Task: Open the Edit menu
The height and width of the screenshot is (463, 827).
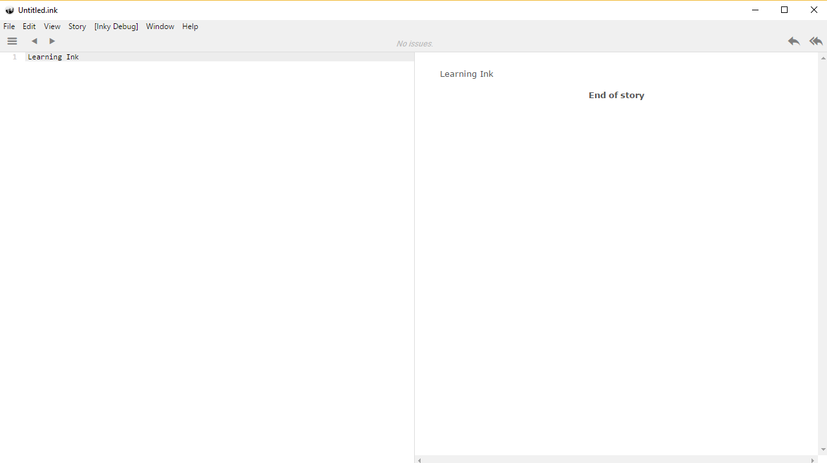Action: point(29,26)
